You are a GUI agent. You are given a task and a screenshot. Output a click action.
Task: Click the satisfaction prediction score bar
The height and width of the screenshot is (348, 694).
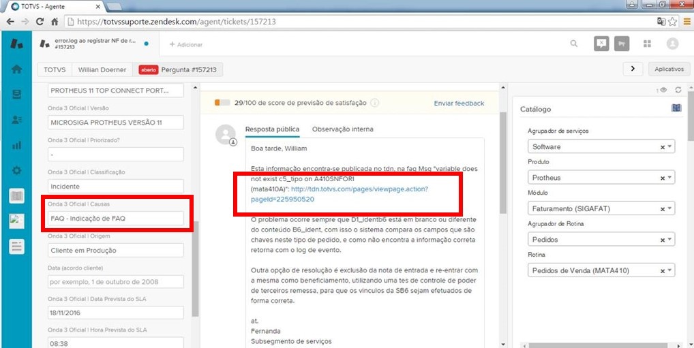(x=222, y=103)
